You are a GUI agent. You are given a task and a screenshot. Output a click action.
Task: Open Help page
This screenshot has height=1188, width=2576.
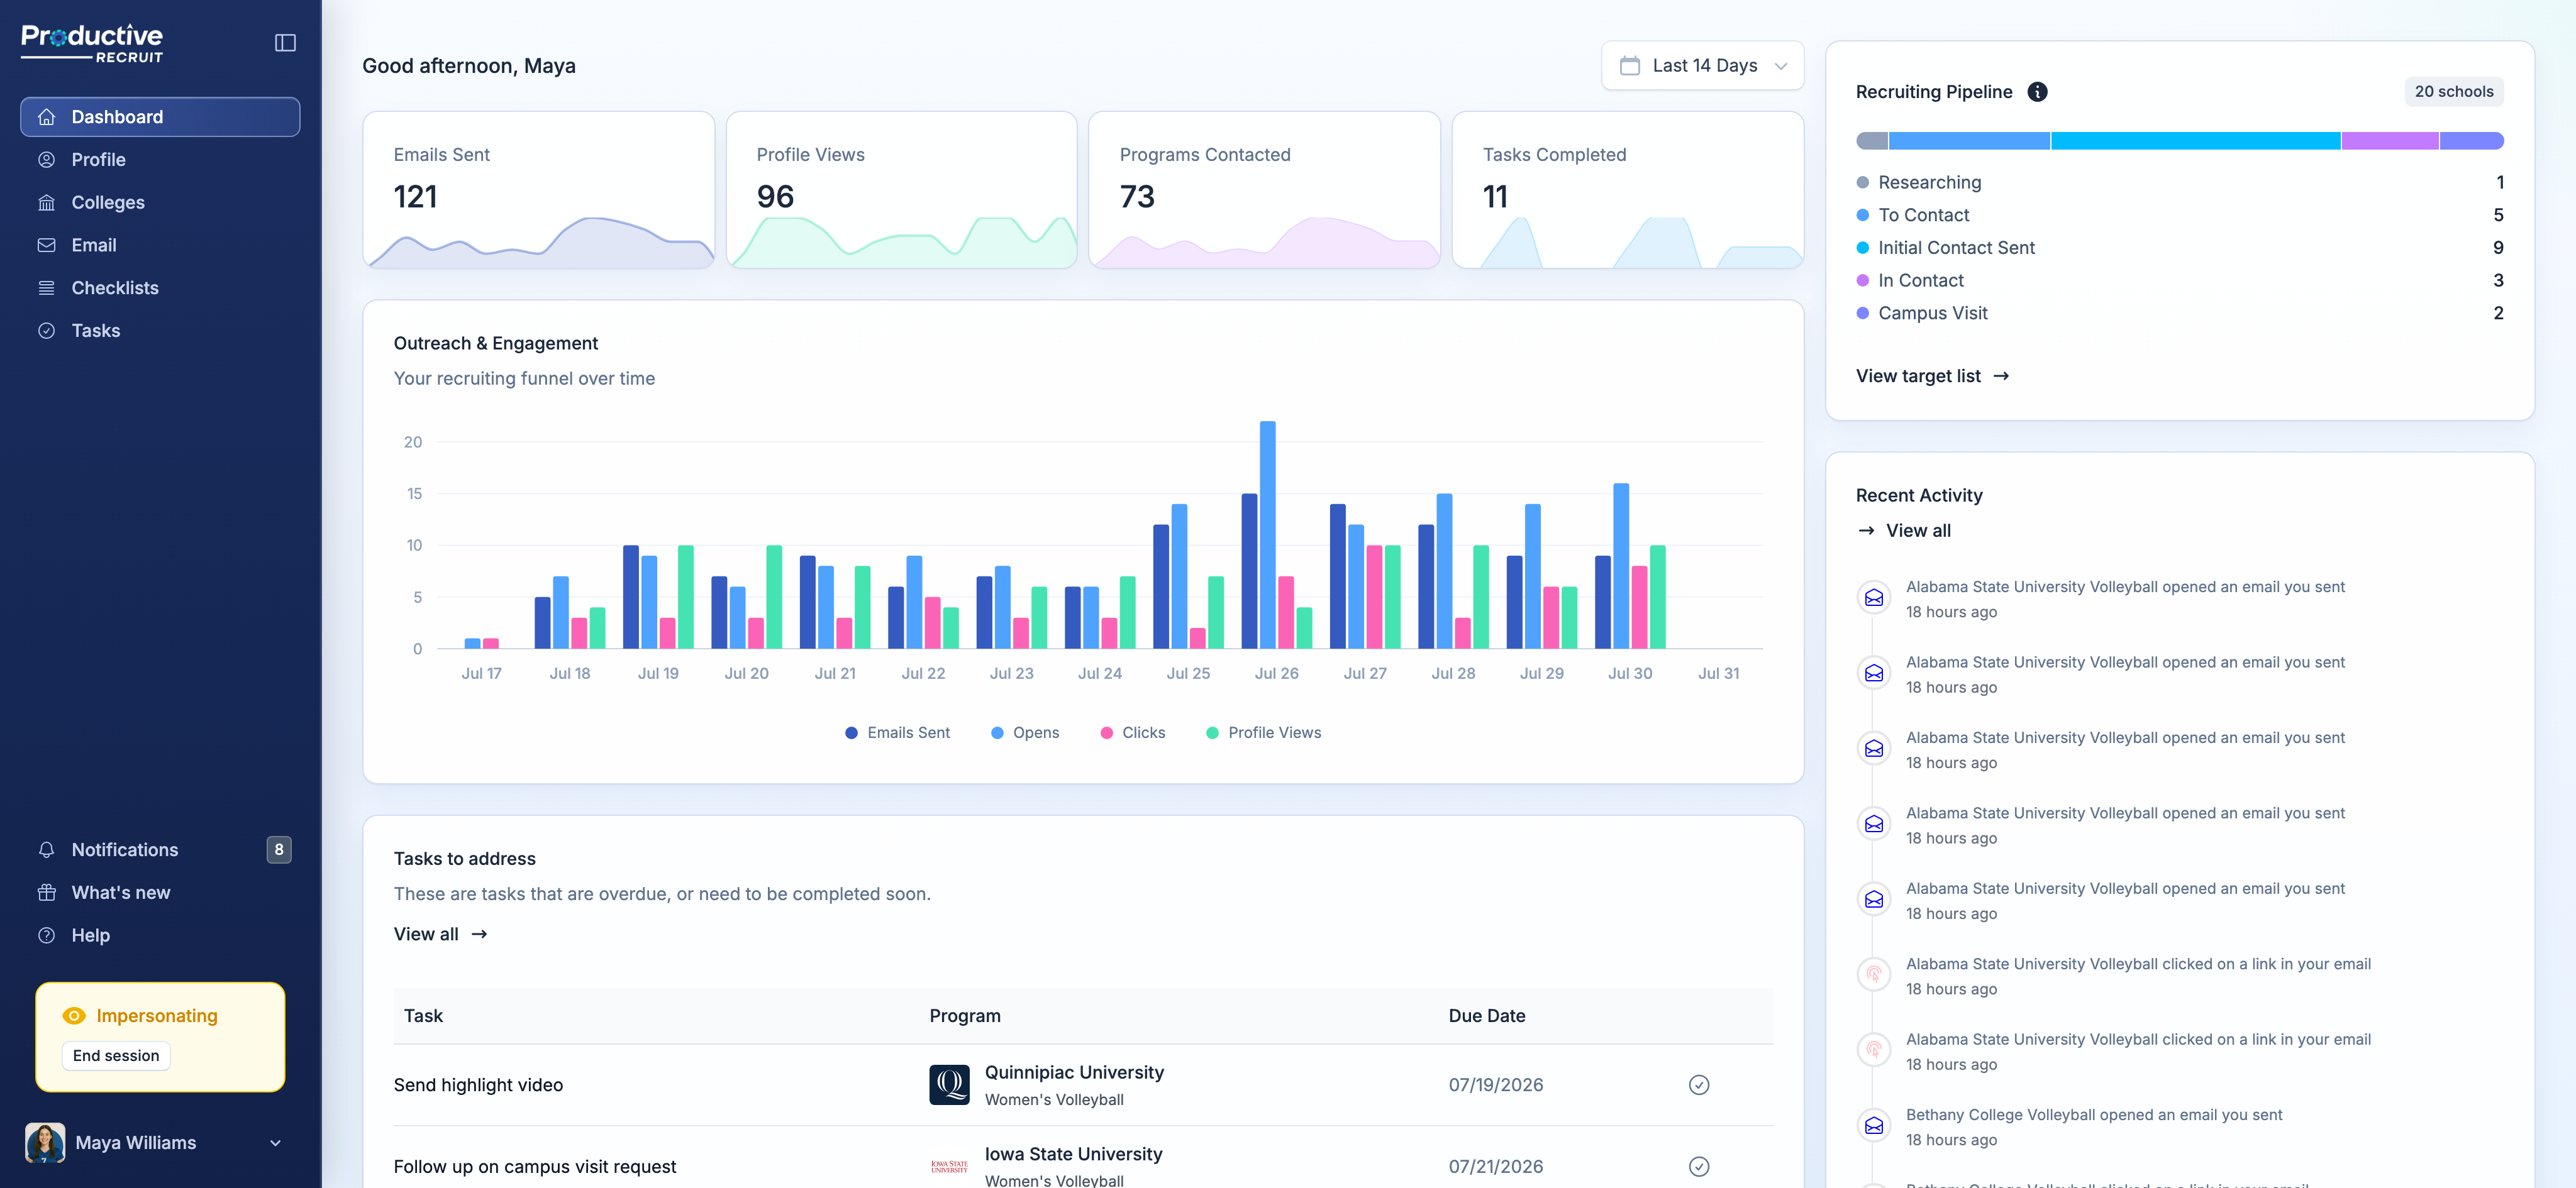pos(160,935)
